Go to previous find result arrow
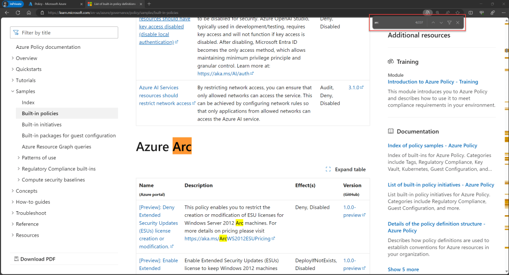Image resolution: width=509 pixels, height=275 pixels. tap(433, 22)
